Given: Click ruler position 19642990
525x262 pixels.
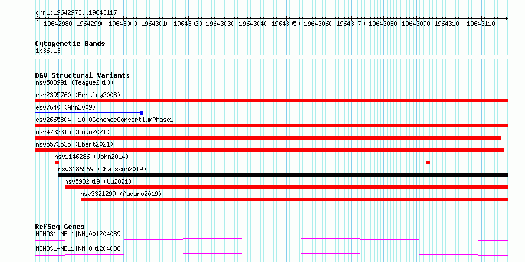Looking at the screenshot, I should tap(90, 24).
